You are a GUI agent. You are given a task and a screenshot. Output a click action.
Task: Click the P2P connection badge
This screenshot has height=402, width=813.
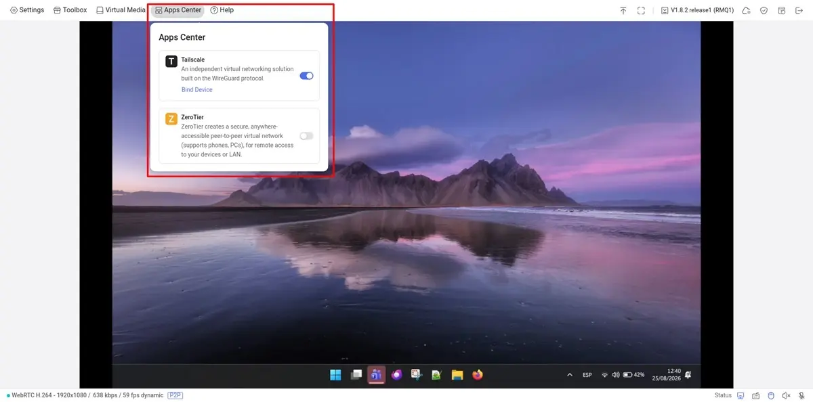click(x=175, y=395)
